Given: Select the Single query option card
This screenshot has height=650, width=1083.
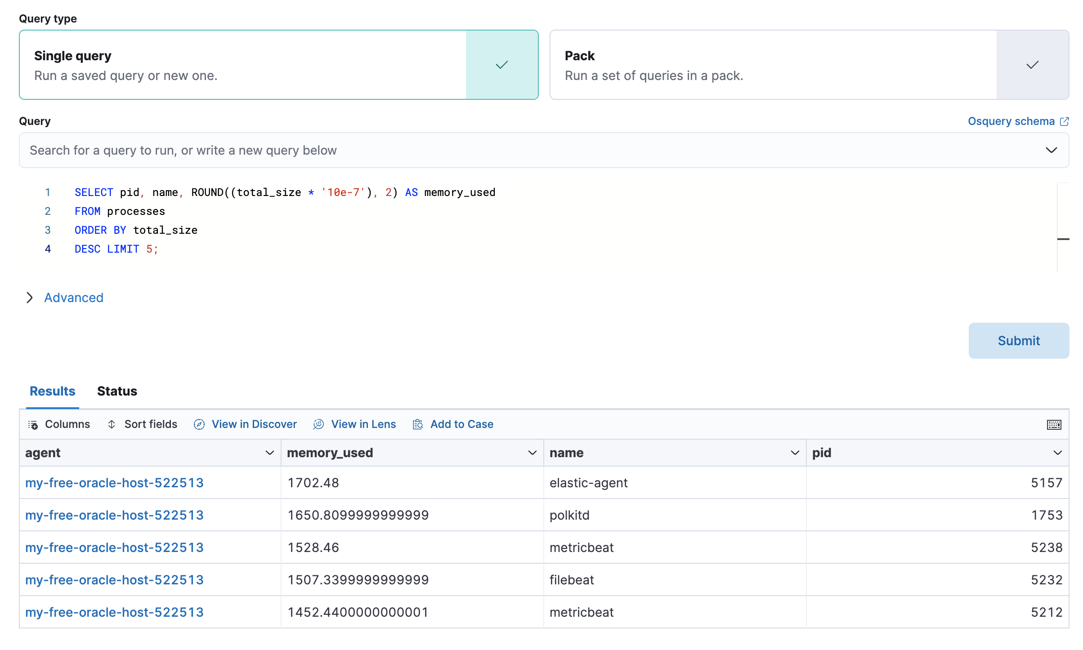Looking at the screenshot, I should (243, 65).
